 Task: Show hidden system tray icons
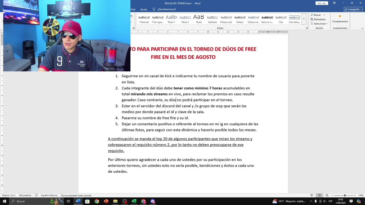point(311,201)
